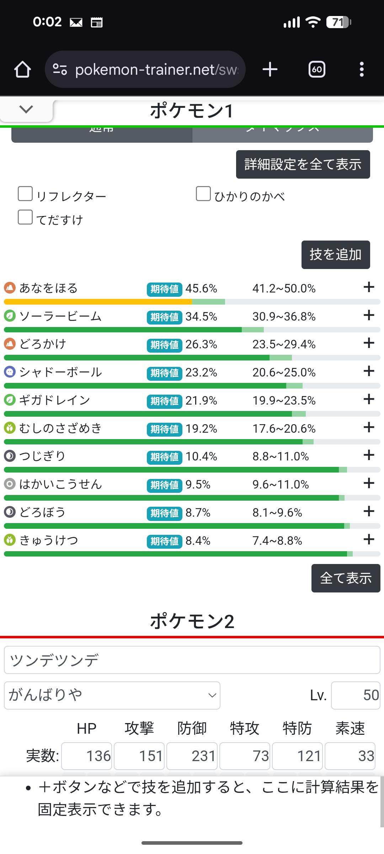This screenshot has width=384, height=854.
Task: Open the tab switcher showing 60 tabs
Action: pos(317,69)
